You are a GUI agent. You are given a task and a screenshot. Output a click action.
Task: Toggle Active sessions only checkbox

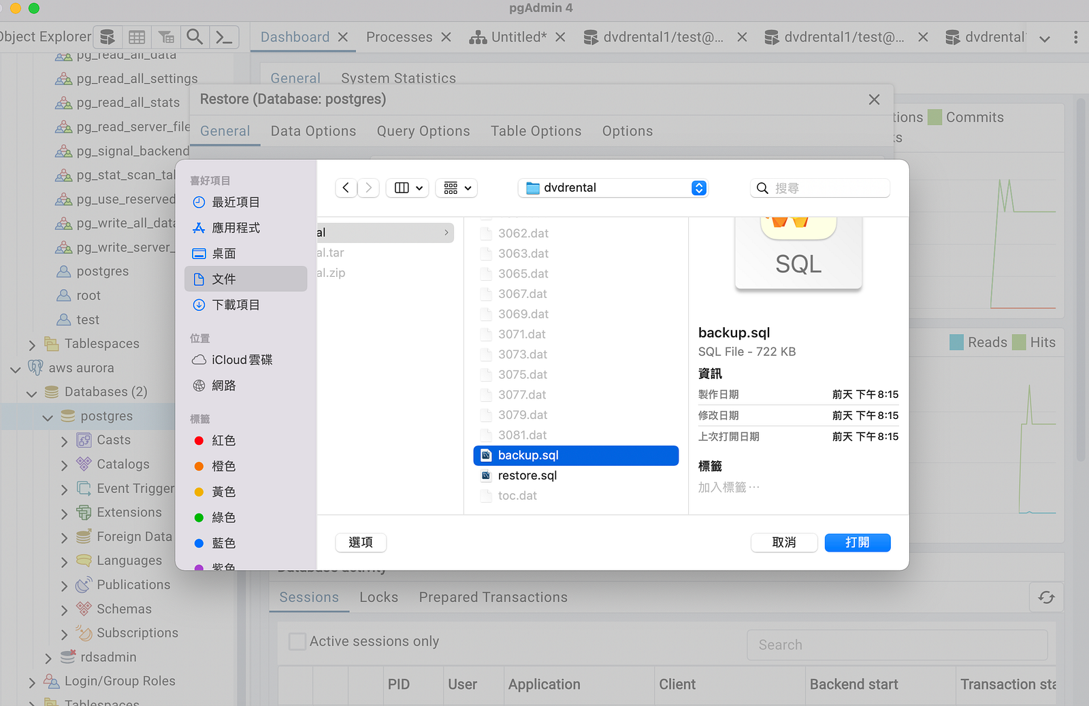tap(297, 641)
